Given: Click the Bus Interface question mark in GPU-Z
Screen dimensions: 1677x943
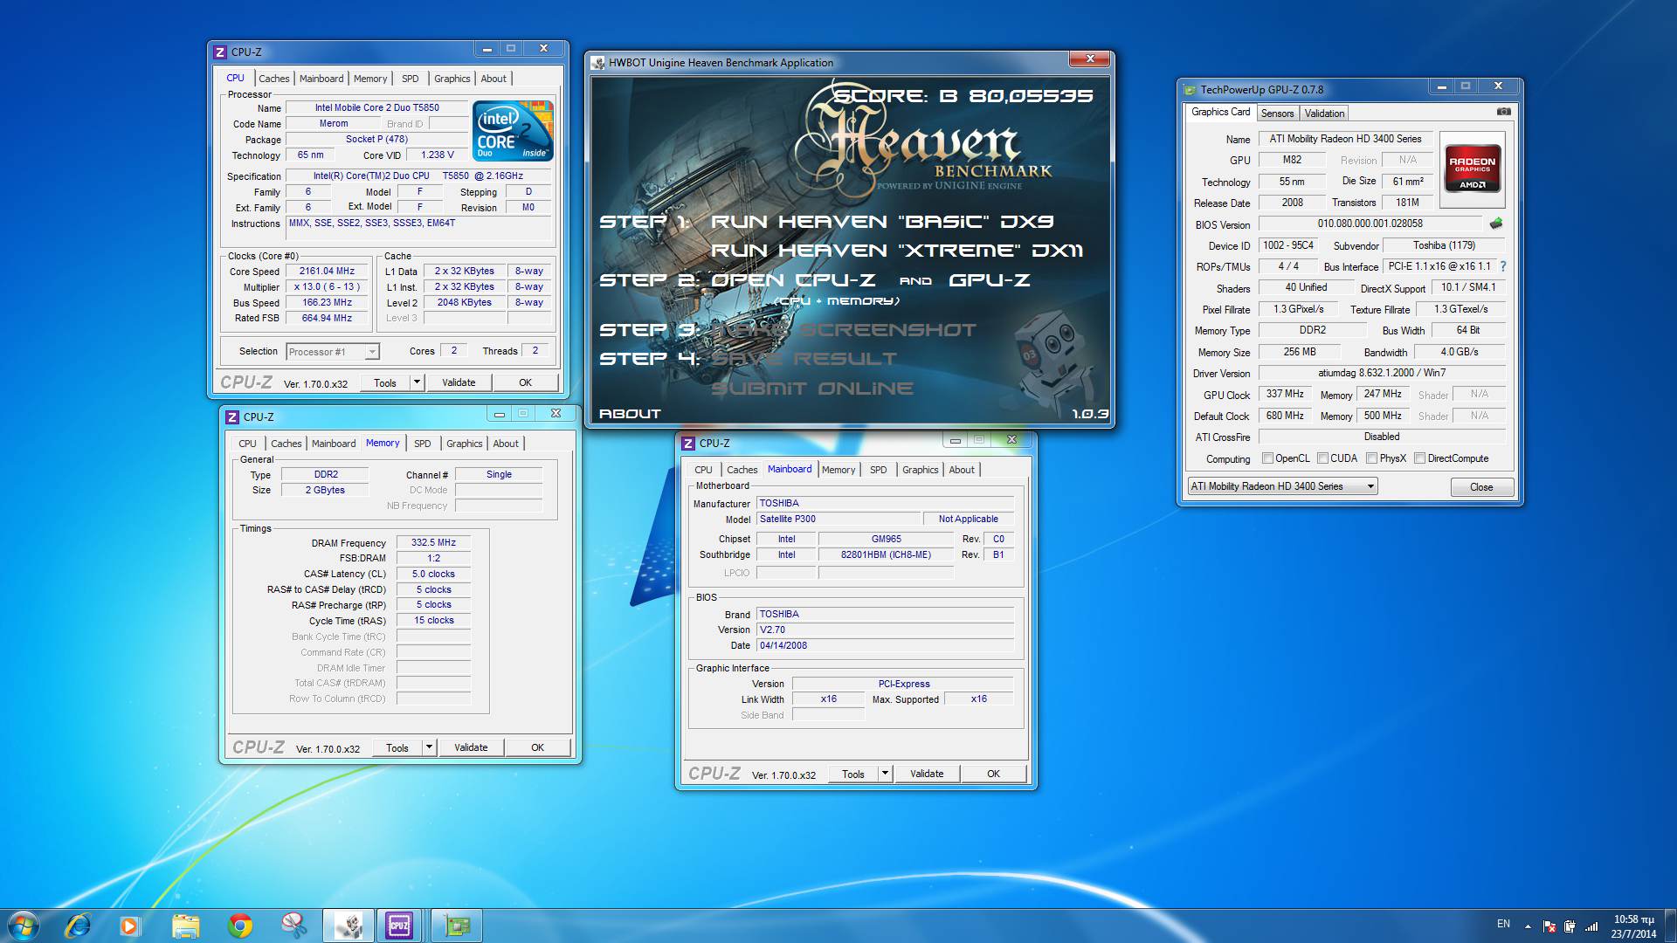Looking at the screenshot, I should (x=1503, y=266).
